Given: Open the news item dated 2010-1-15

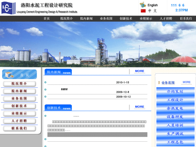Looking at the screenshot, I should (x=97, y=83).
